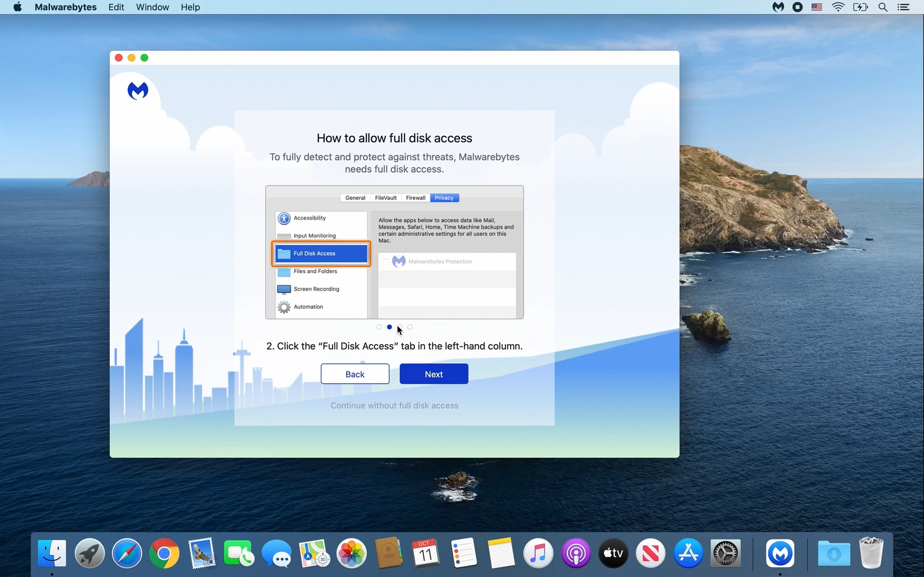Open Calendar showing Oct 11 in Dock
The height and width of the screenshot is (577, 924).
(426, 553)
